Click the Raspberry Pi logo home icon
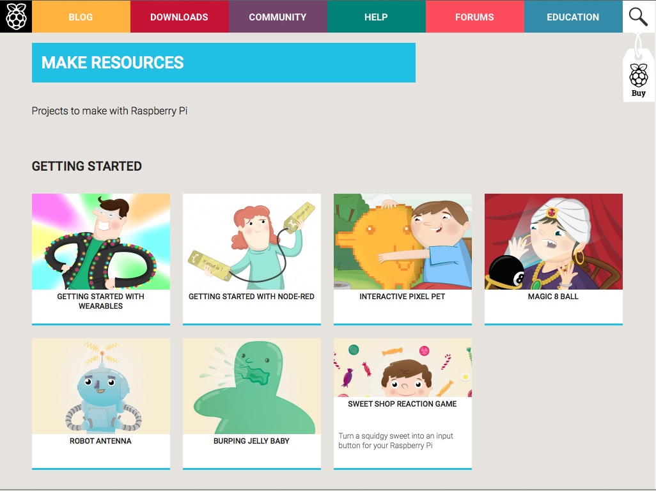This screenshot has width=656, height=491. (x=16, y=17)
